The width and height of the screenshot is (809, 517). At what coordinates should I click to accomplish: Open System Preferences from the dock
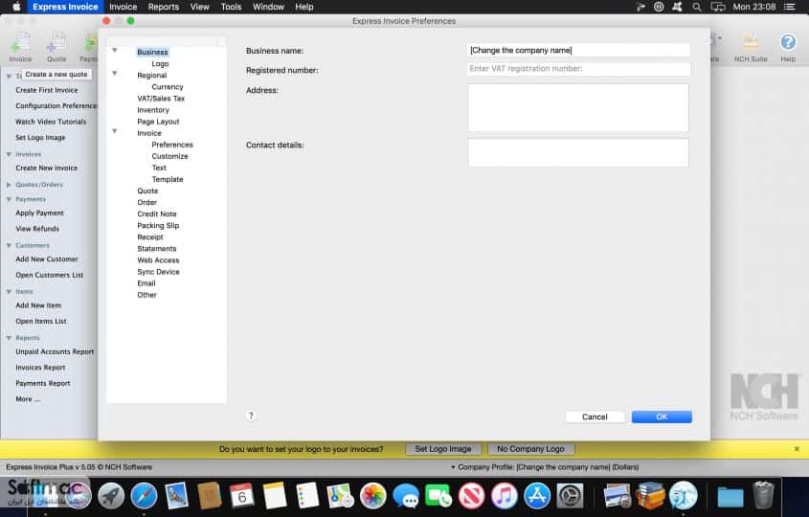click(x=570, y=496)
